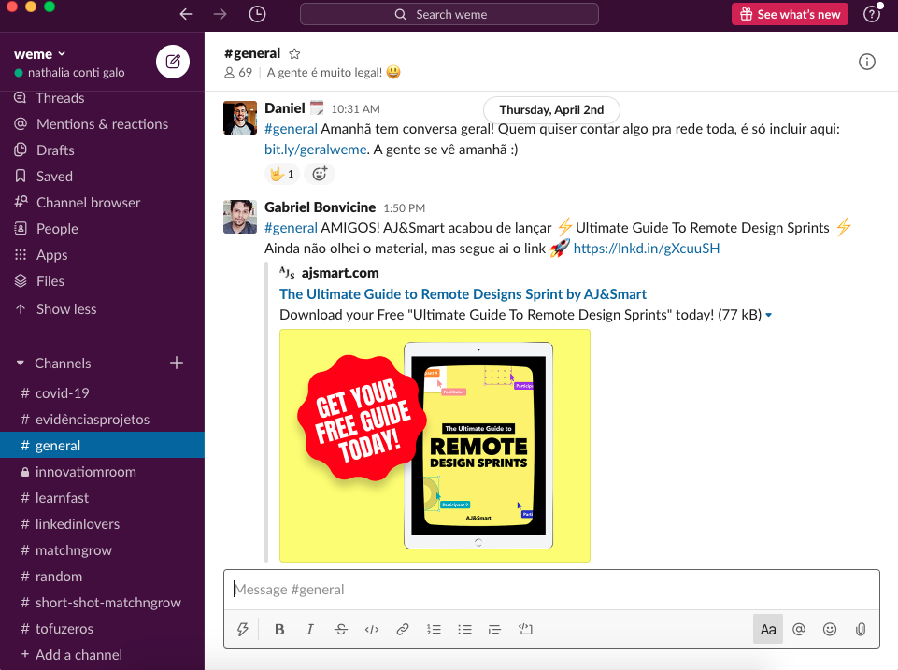Switch to linkedinlovers channel
The height and width of the screenshot is (670, 898).
(102, 524)
